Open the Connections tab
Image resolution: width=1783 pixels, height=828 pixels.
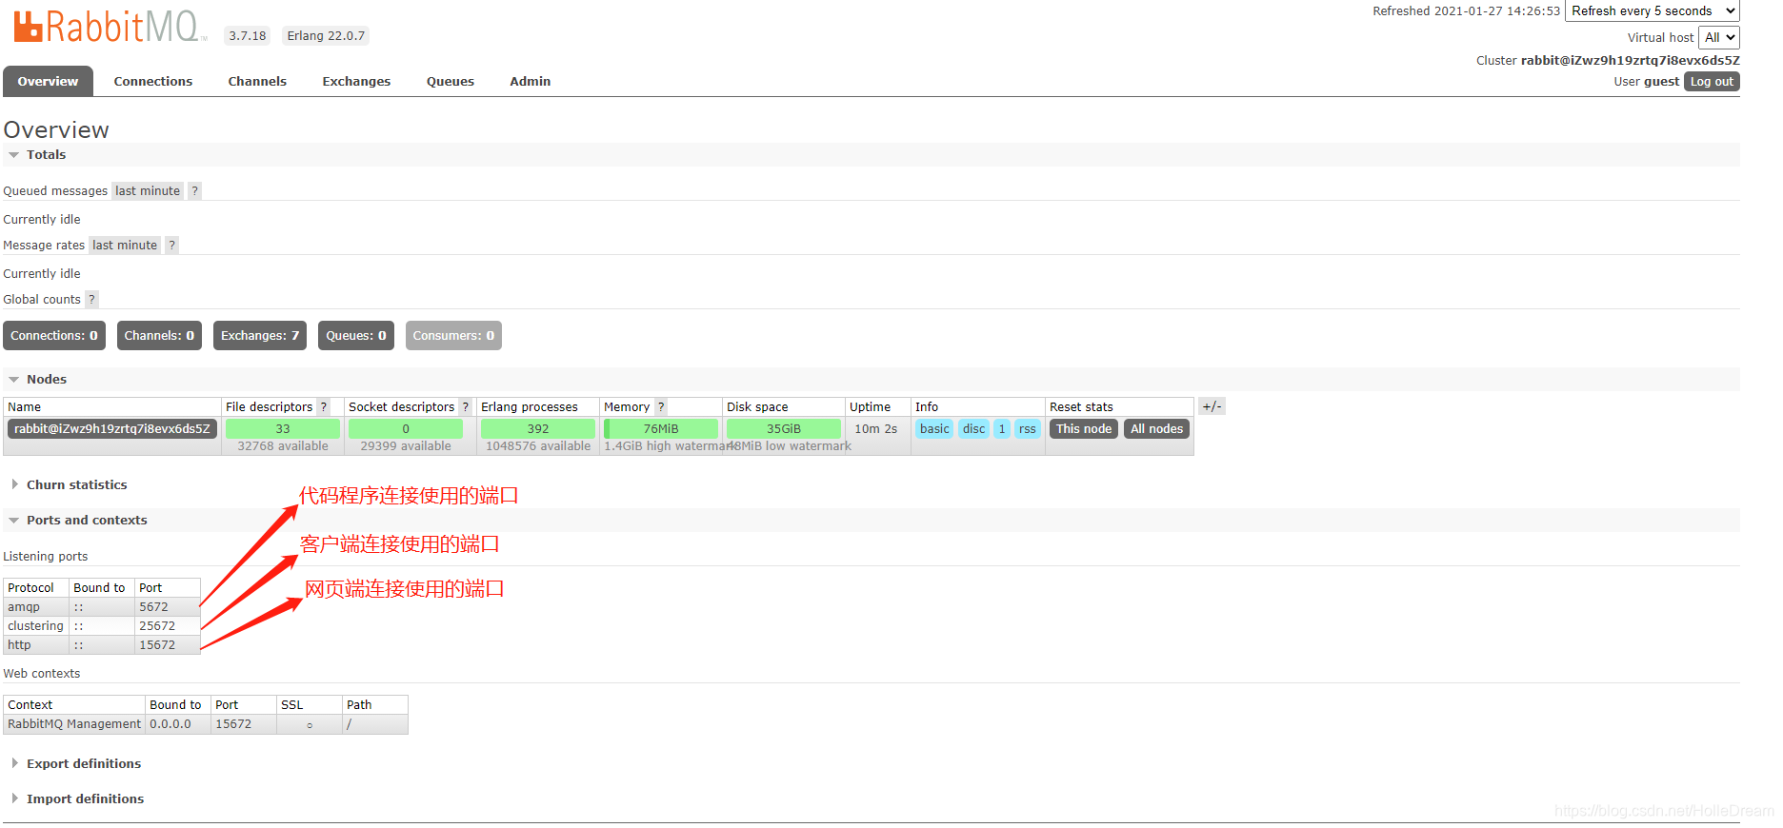[x=153, y=81]
